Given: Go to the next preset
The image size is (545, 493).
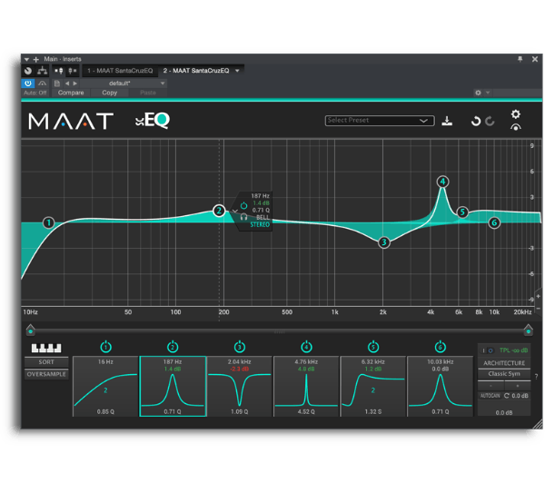Looking at the screenshot, I should 75,84.
